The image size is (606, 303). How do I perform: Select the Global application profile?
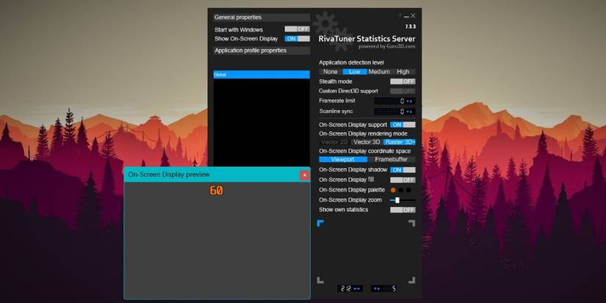(x=261, y=75)
